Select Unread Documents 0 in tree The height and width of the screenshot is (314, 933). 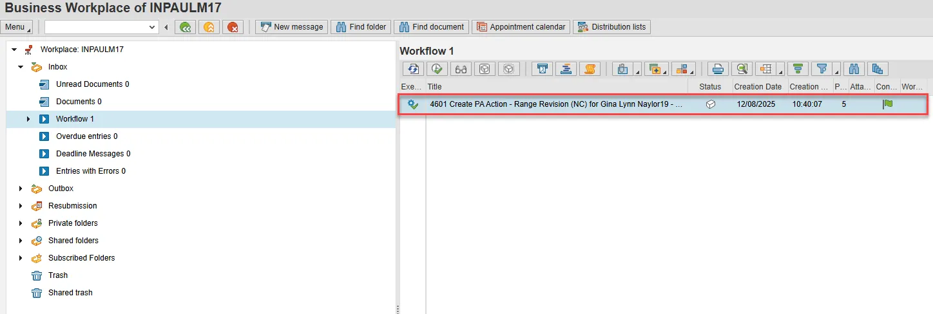[x=92, y=84]
